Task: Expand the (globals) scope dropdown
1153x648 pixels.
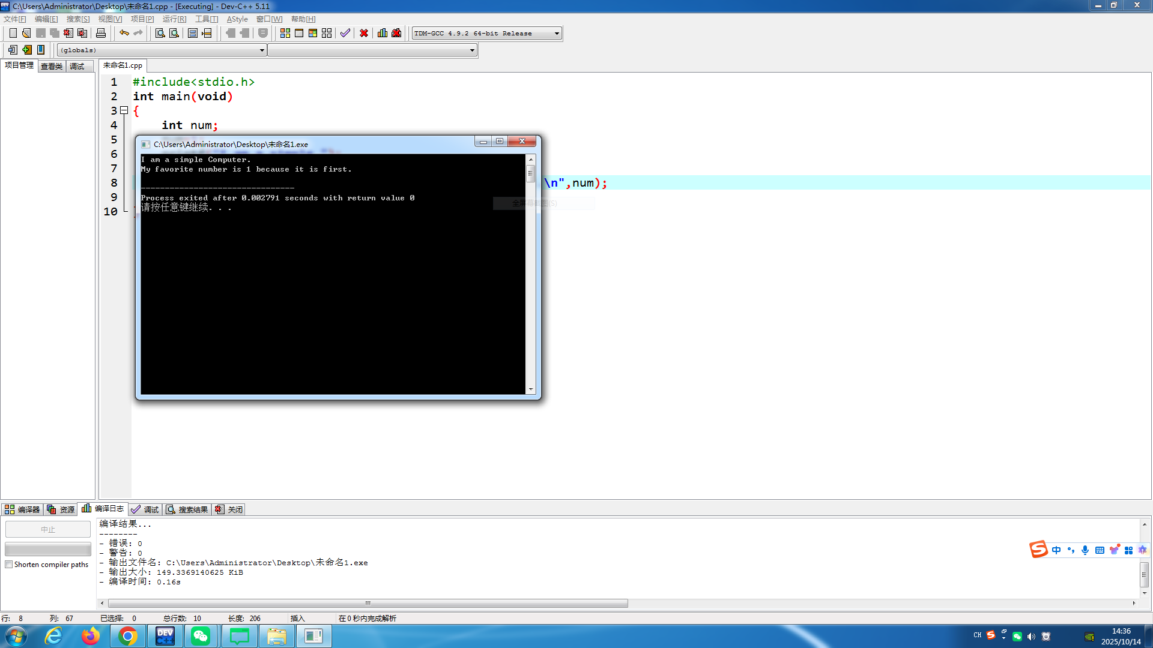Action: click(x=262, y=50)
